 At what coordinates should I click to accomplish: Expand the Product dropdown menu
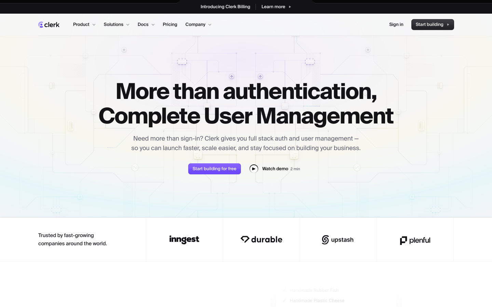(x=84, y=25)
